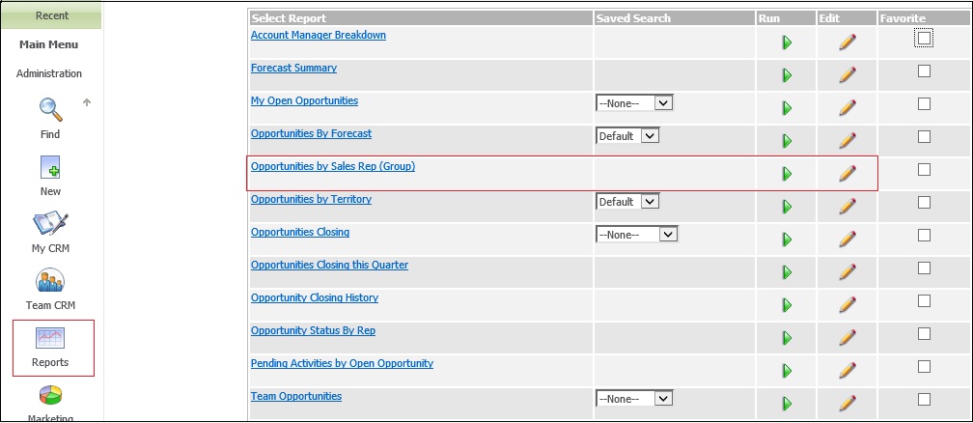Edit the Team Opportunities report
Screen dimensions: 973x423
pos(848,403)
